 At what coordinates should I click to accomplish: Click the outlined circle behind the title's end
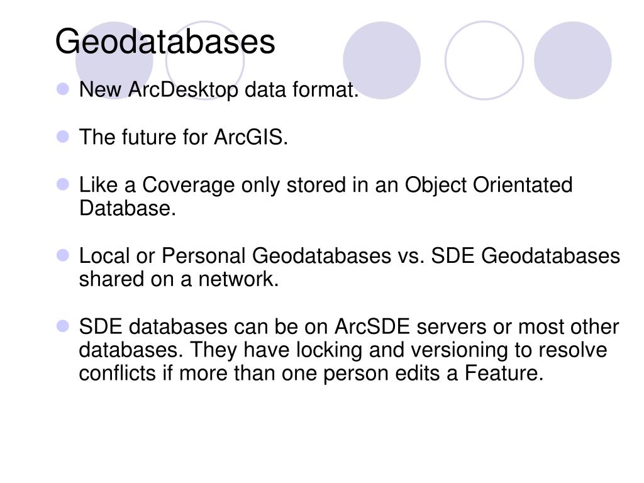tap(205, 60)
